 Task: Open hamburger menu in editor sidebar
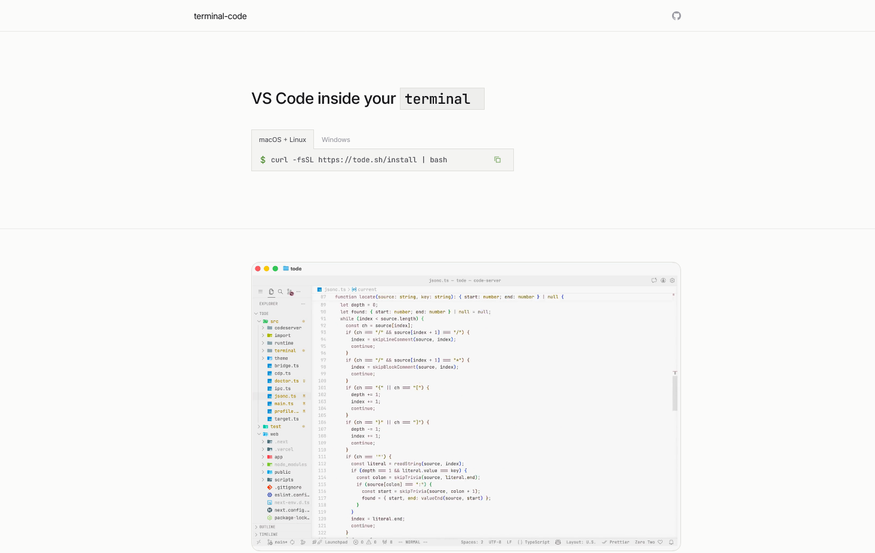260,292
